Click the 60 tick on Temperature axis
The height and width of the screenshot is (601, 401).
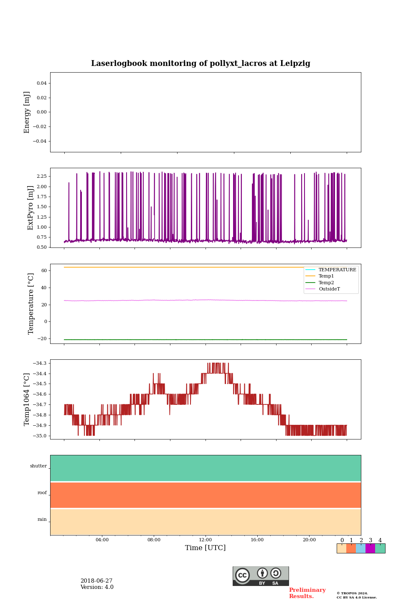pos(44,271)
